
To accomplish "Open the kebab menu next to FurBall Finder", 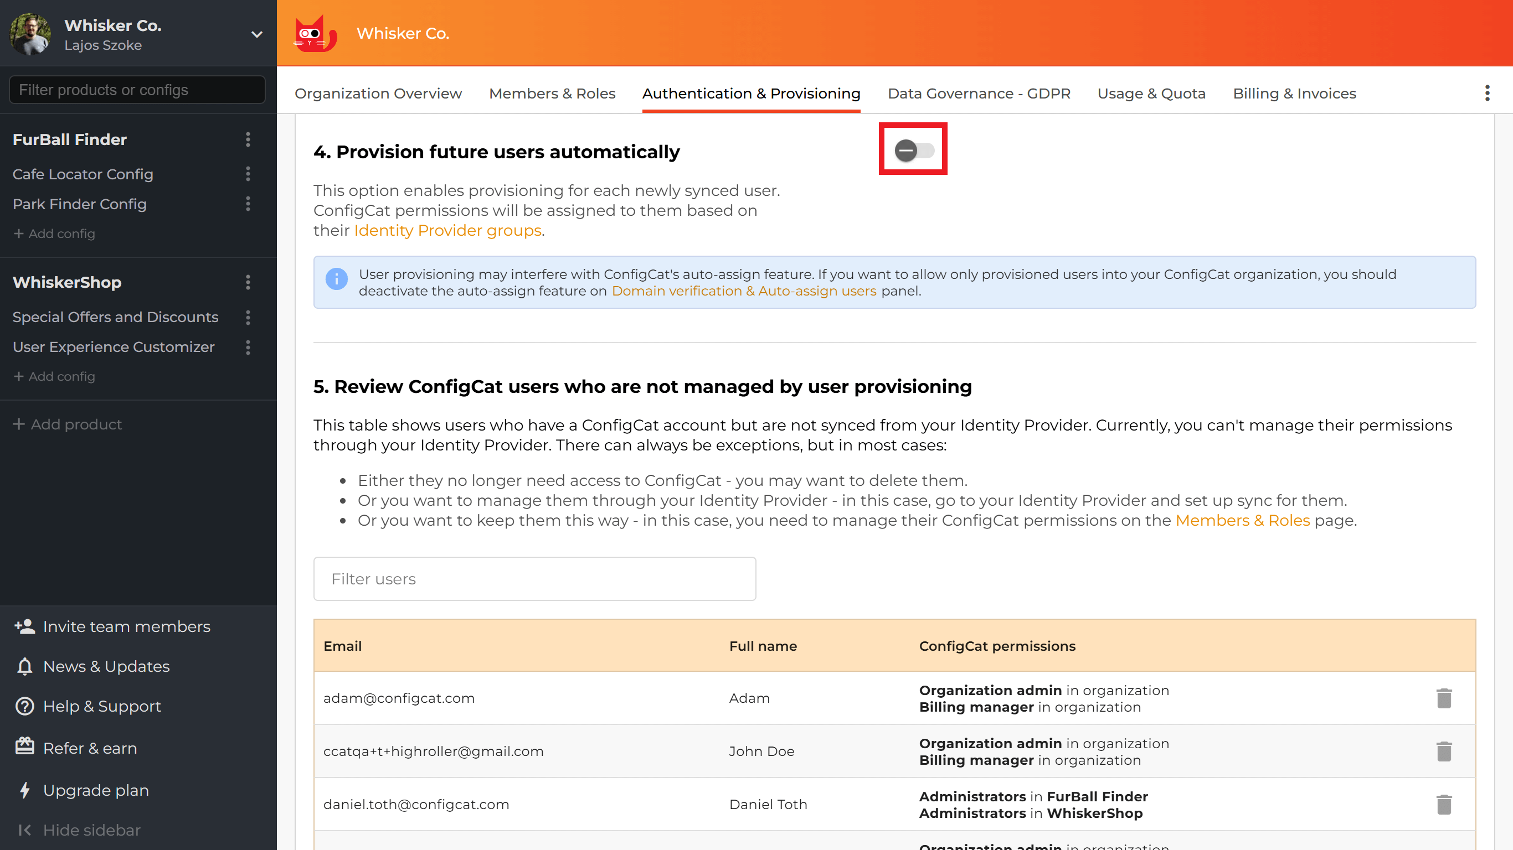I will (x=248, y=139).
